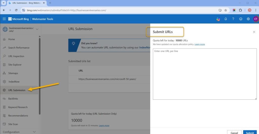Screen dimensions: 259x134
Task: Open IndexNow in the sidebar
Action: coord(14,82)
